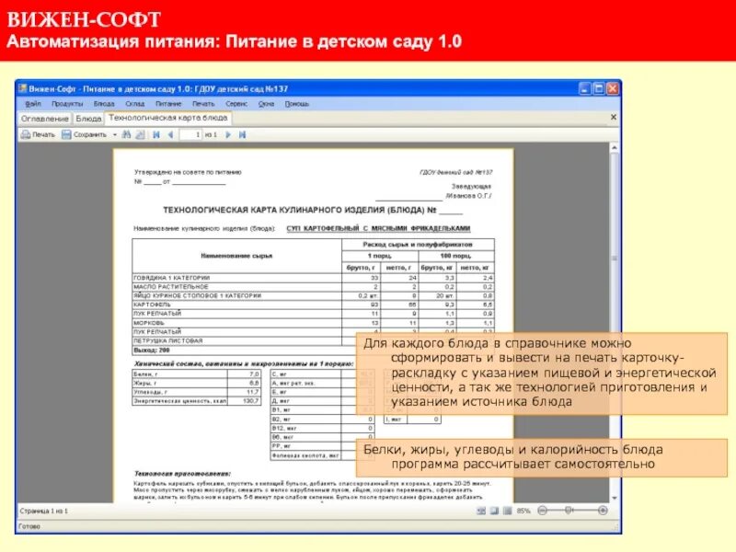Image resolution: width=736 pixels, height=552 pixels.
Task: Minimize the Вижен-Софт window
Action: pos(584,88)
